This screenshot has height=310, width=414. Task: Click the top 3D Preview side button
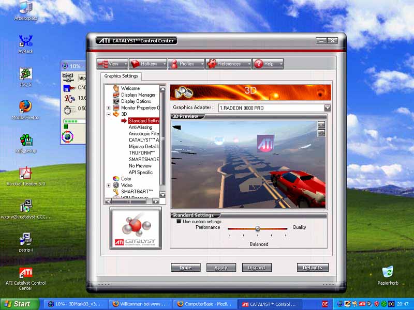coord(321,125)
